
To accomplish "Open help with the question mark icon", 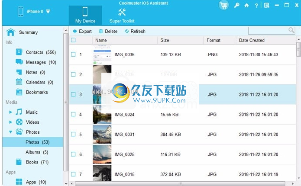I will click(256, 6).
